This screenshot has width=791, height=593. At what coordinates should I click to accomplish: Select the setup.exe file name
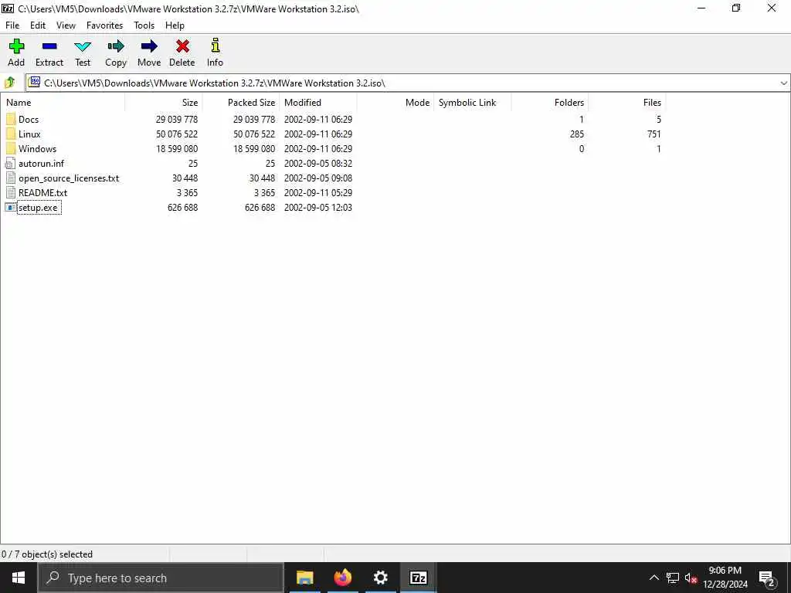point(39,207)
